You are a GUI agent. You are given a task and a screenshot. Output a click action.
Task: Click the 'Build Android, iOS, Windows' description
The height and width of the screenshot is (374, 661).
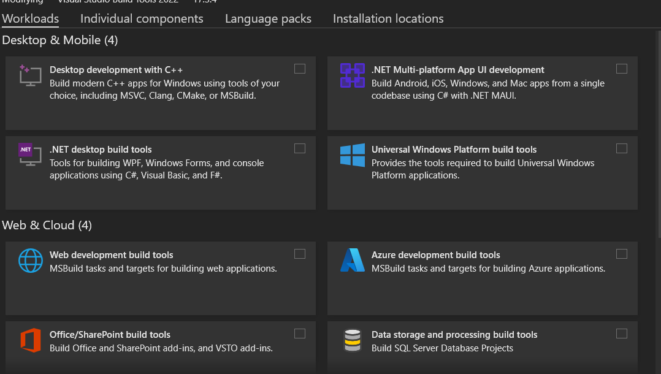[x=487, y=90]
